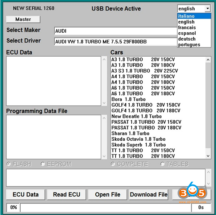Image resolution: width=216 pixels, height=215 pixels.
Task: Select the TABLES radio button
Action: [x=163, y=164]
